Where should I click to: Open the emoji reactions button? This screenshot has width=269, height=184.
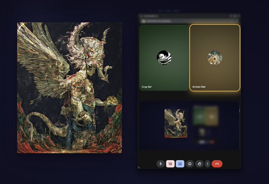(189, 164)
